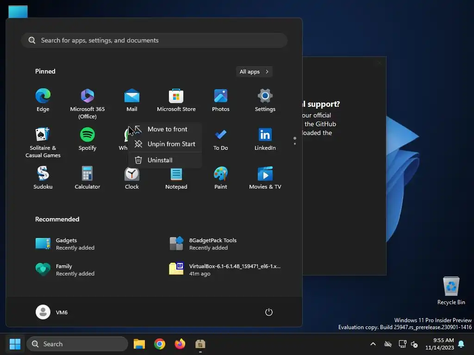Open the Spotify pinned app
474x355 pixels.
87,139
